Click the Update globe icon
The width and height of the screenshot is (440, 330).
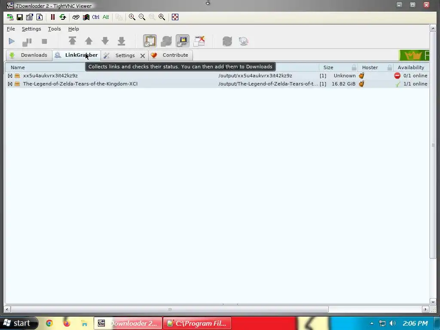243,41
